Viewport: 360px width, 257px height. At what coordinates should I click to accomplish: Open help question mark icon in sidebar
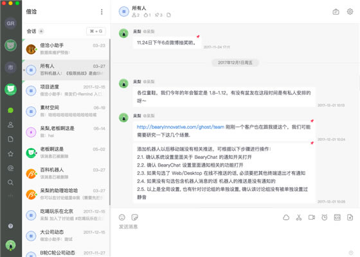click(10, 226)
